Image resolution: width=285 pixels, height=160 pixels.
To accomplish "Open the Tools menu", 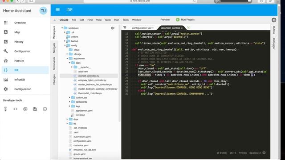I will point(126,20).
